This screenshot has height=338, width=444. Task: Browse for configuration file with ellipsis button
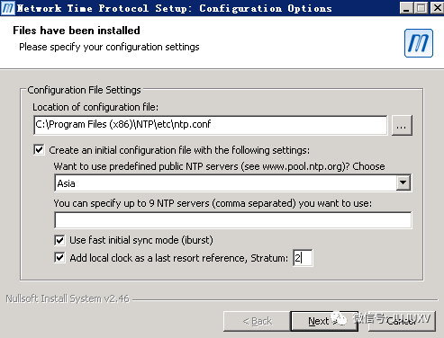pos(402,125)
